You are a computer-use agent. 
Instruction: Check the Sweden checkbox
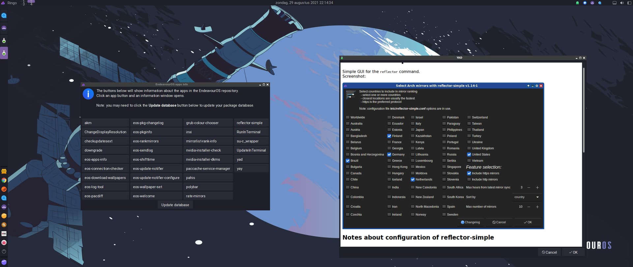pos(444,215)
